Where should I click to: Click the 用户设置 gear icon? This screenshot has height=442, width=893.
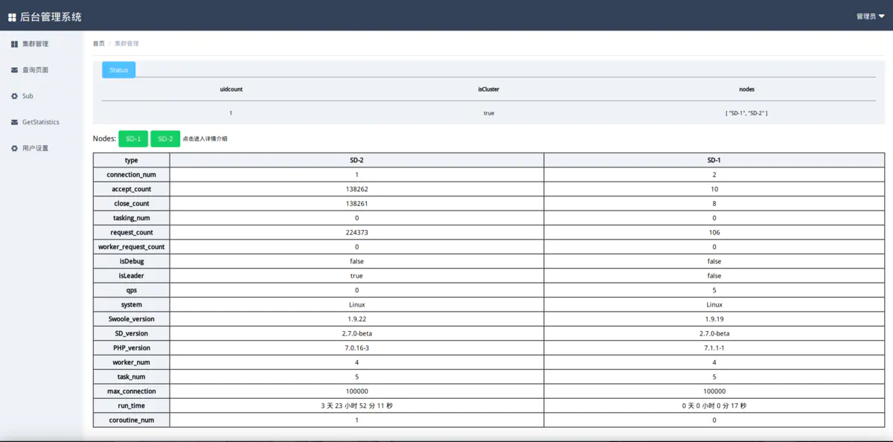(x=14, y=148)
